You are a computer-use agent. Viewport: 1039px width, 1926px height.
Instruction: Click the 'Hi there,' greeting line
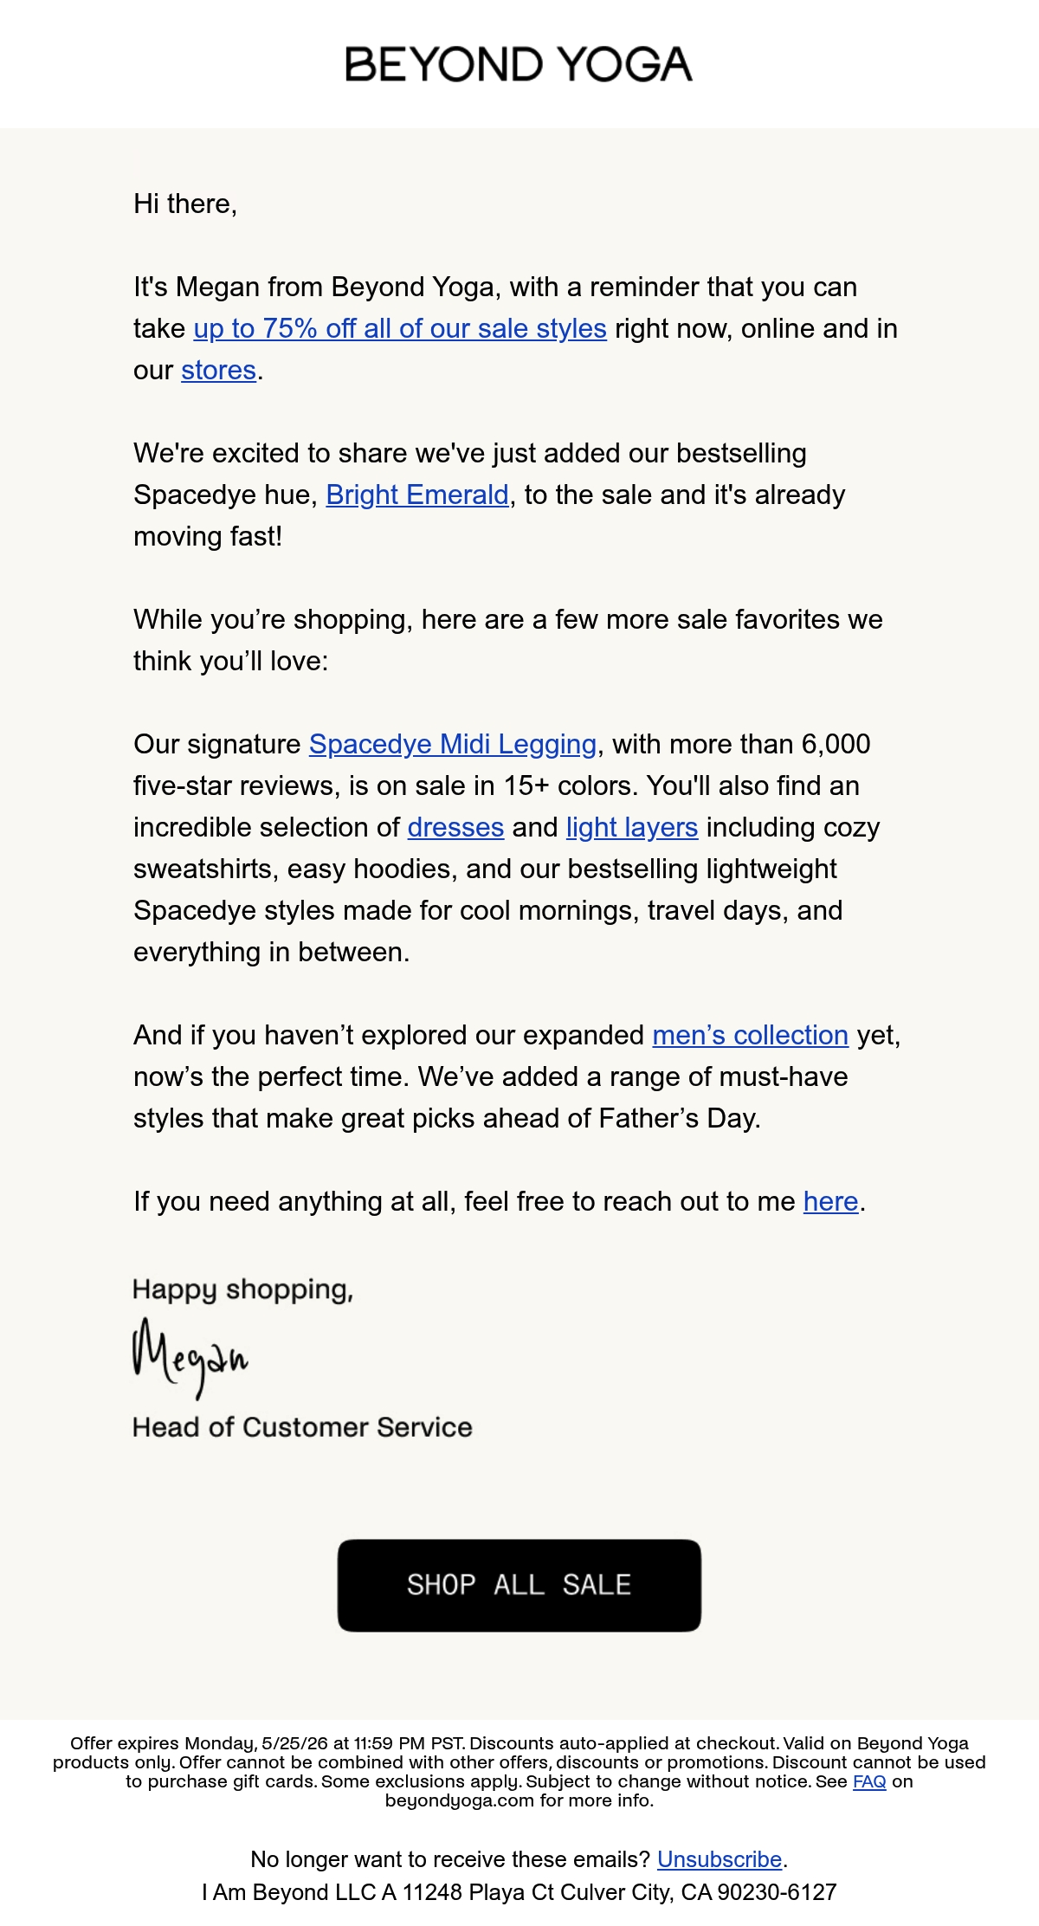(x=185, y=204)
